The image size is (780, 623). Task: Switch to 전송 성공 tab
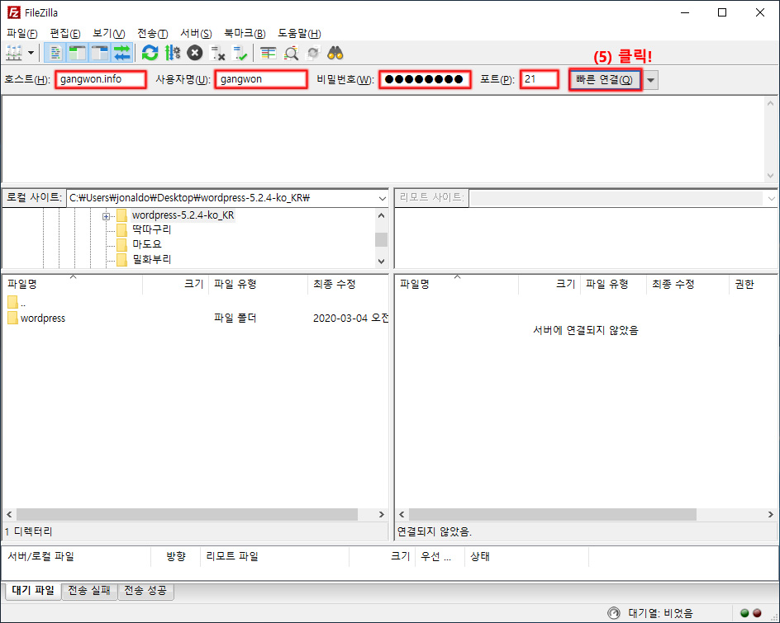[x=145, y=591]
